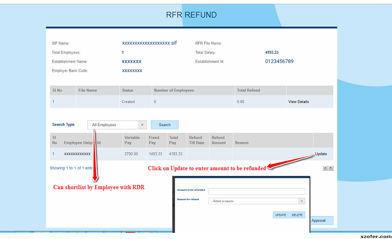Image resolution: width=392 pixels, height=239 pixels.
Task: Sort by the Fixed Pay column header
Action: (154, 140)
